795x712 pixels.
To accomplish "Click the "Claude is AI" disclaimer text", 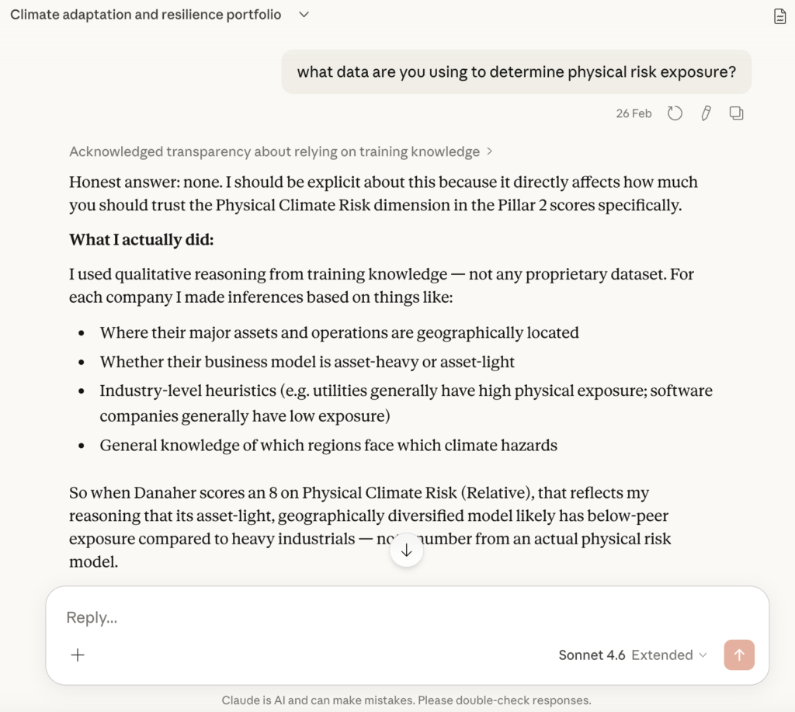I will 406,700.
